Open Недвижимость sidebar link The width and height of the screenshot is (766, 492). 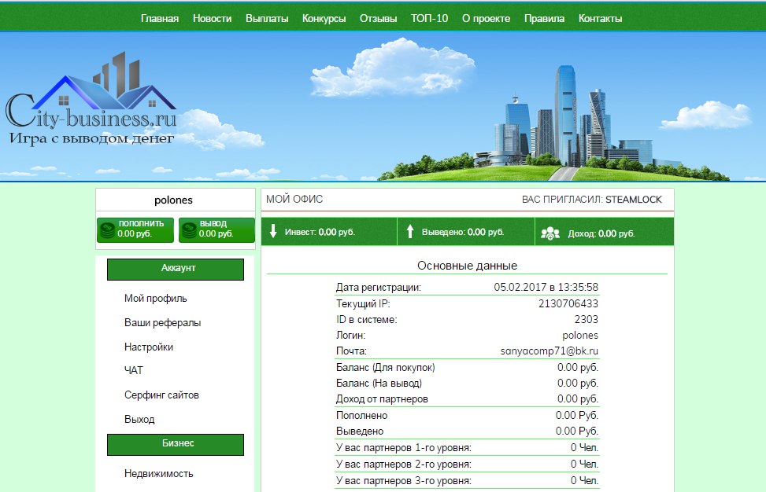click(x=159, y=473)
